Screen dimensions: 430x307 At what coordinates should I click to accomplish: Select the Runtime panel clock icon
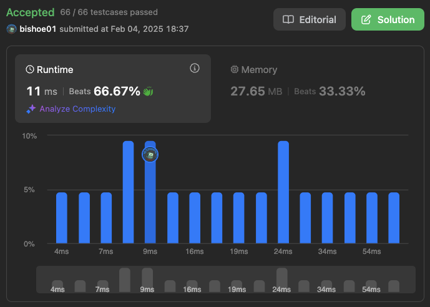tap(30, 70)
